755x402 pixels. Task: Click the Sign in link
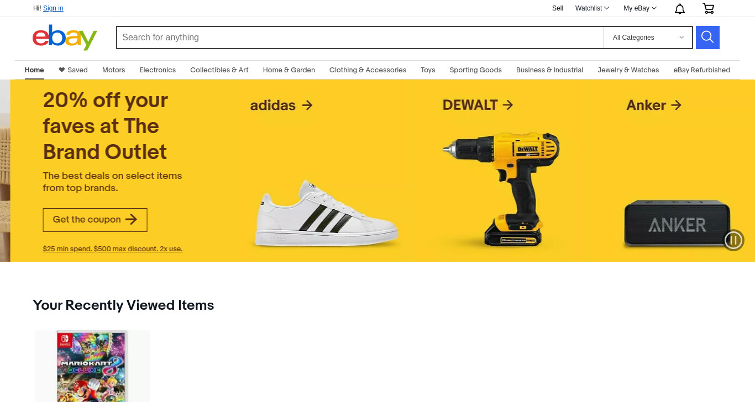pos(53,8)
